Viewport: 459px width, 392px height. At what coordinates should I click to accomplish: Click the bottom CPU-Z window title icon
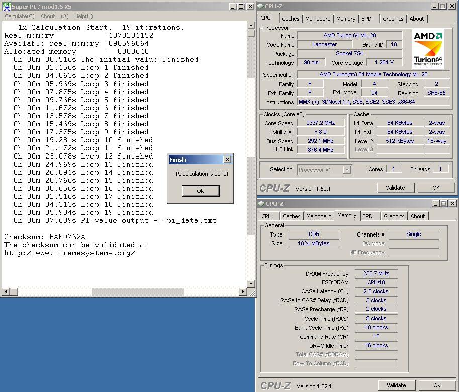261,204
